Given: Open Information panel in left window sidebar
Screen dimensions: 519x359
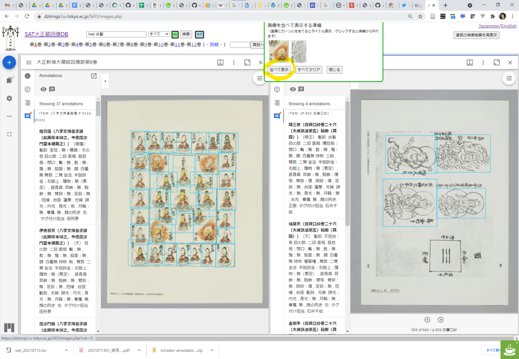Looking at the screenshot, I should 28,76.
